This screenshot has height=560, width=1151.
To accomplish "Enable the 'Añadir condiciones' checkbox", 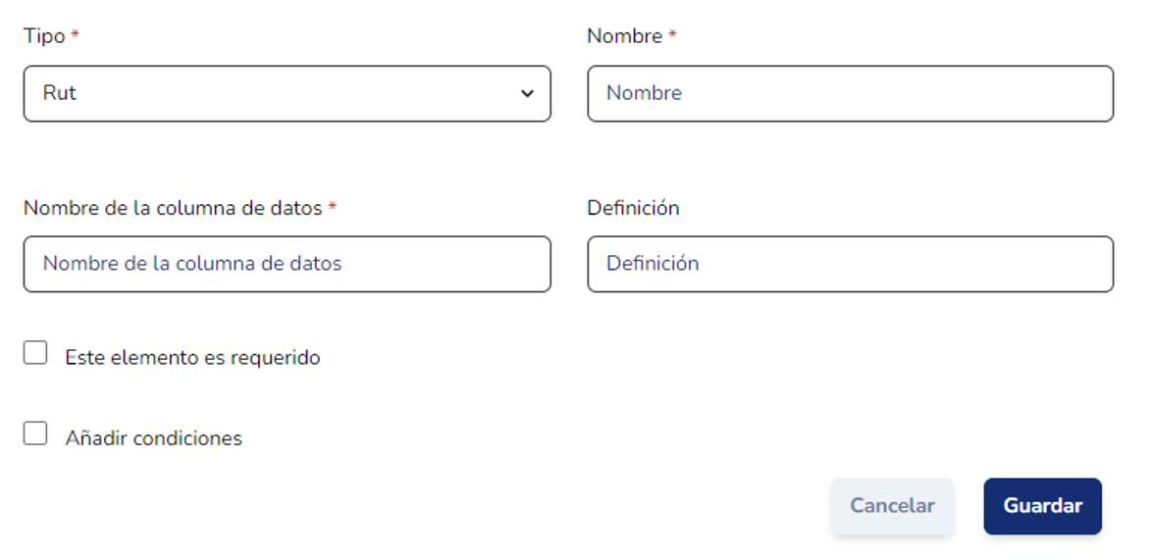I will [35, 433].
